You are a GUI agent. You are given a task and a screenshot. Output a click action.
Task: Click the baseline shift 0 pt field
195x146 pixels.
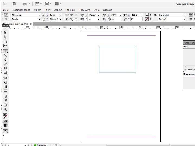click(116, 19)
